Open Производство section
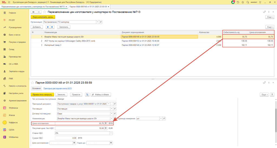This screenshot has height=148, width=277. 15,57
